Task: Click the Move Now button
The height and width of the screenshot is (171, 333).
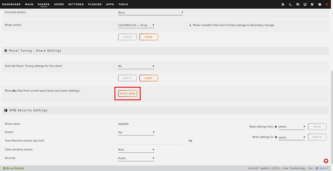Action: coord(128,93)
